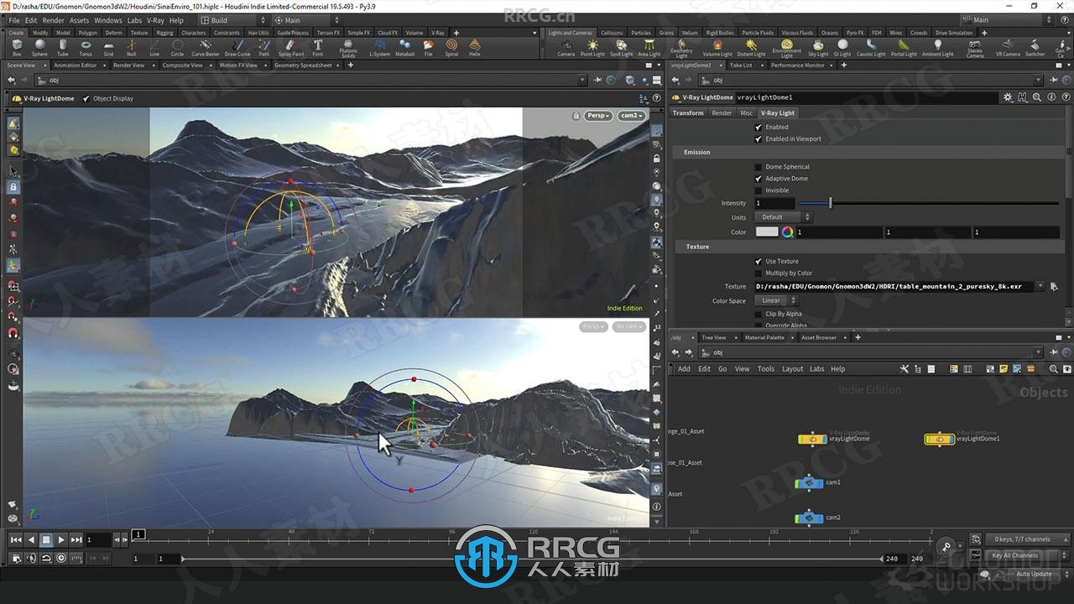The width and height of the screenshot is (1074, 604).
Task: Open No cam menu in lower viewport
Action: click(x=628, y=326)
